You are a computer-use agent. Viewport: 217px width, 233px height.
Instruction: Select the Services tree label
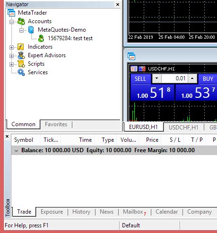(x=38, y=72)
